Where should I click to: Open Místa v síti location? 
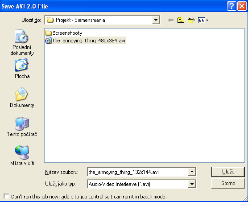[22, 155]
